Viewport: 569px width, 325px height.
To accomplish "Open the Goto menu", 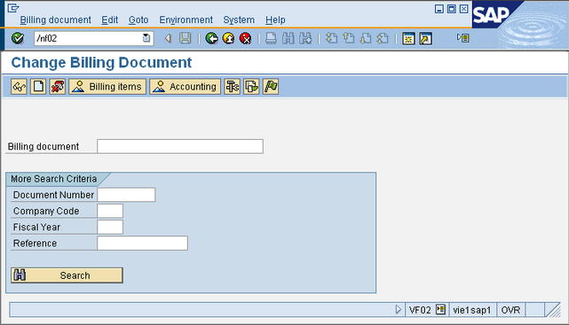I will coord(138,19).
